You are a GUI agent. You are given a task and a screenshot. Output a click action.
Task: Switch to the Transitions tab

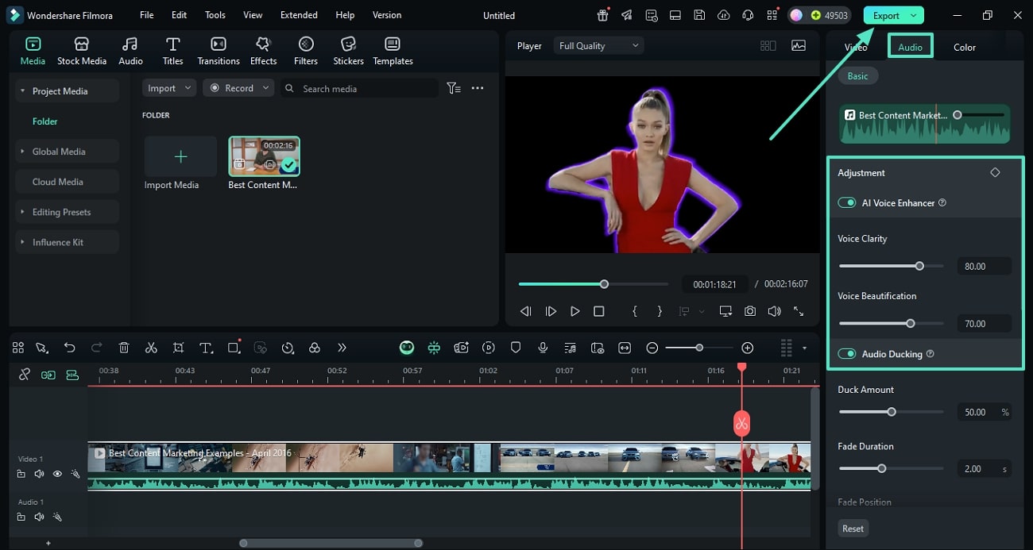(219, 51)
